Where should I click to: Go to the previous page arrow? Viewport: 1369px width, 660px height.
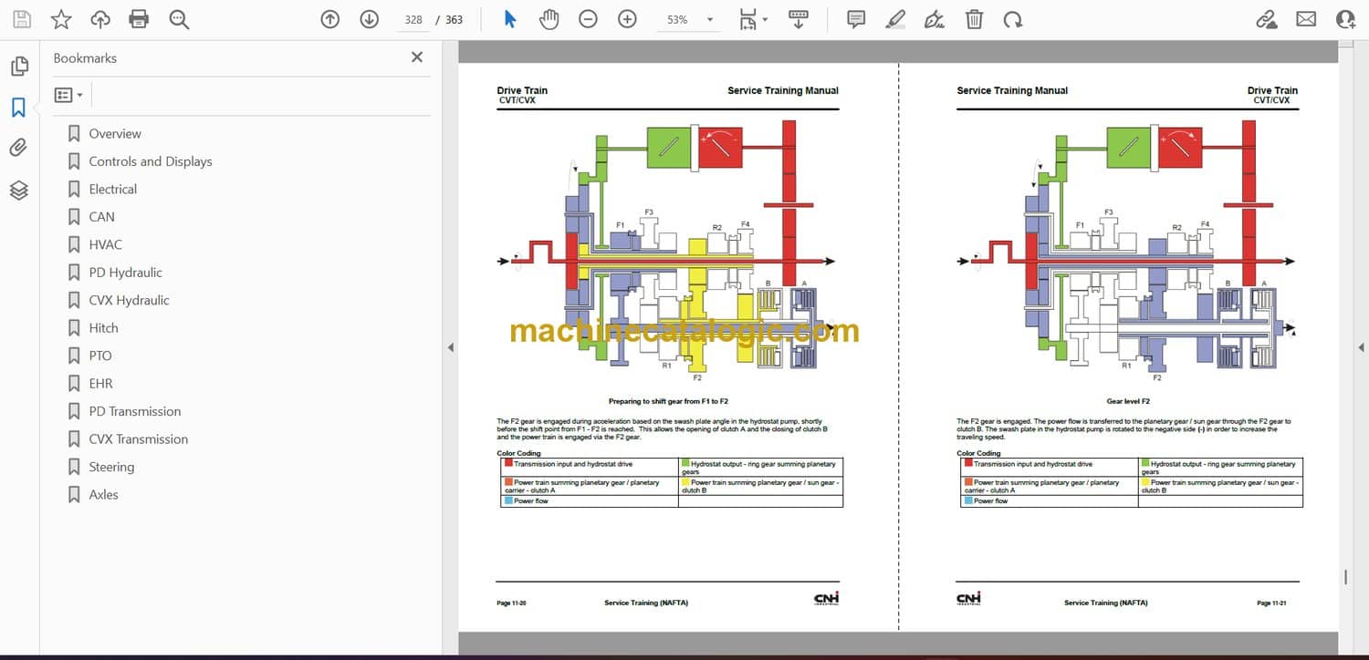[330, 19]
